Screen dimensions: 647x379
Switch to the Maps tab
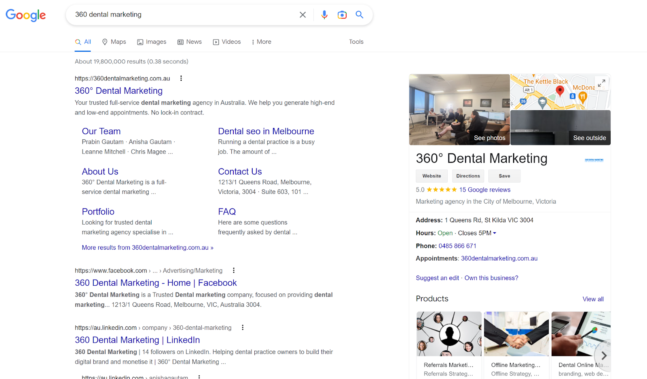pyautogui.click(x=114, y=42)
